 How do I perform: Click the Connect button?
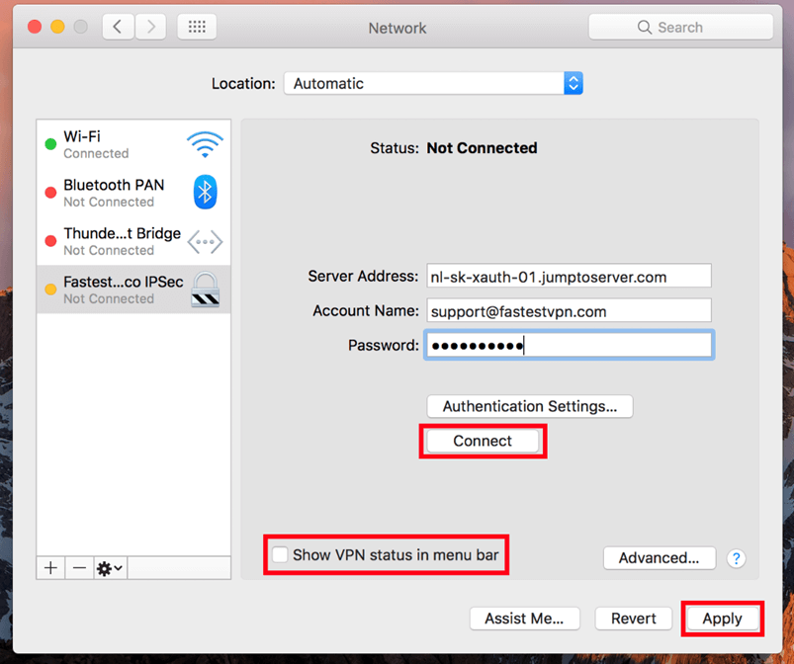coord(483,442)
